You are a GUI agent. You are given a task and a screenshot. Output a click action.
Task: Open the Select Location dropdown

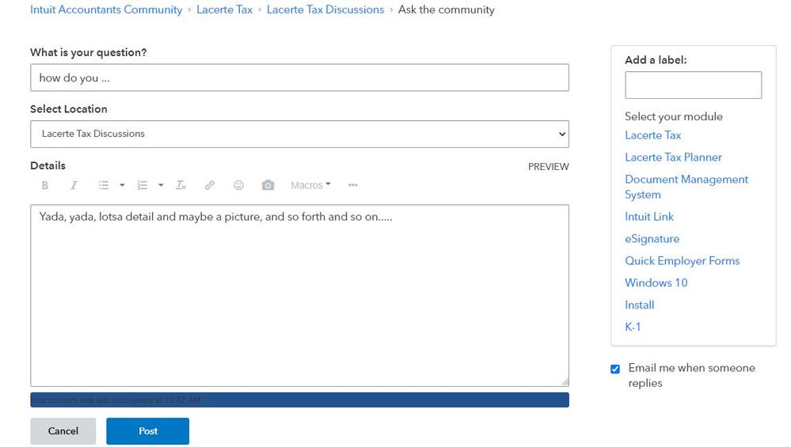(x=299, y=134)
